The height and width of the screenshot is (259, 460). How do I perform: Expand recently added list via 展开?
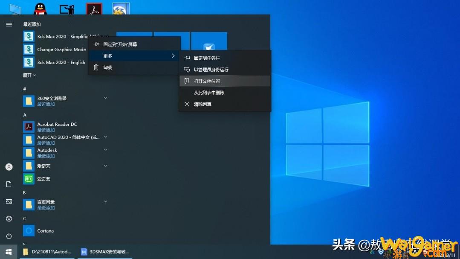click(29, 76)
